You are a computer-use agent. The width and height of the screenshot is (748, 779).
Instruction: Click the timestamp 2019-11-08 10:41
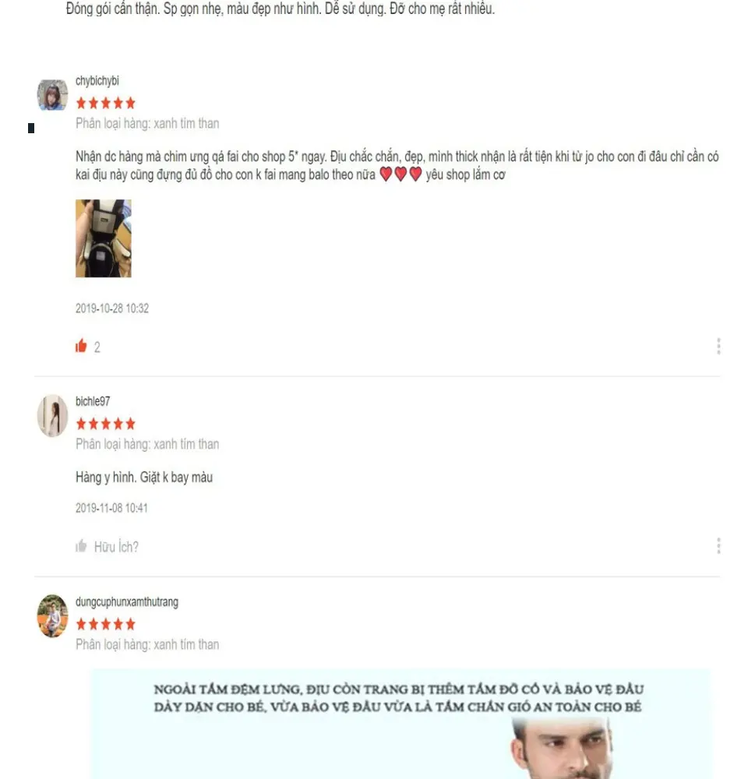click(111, 508)
